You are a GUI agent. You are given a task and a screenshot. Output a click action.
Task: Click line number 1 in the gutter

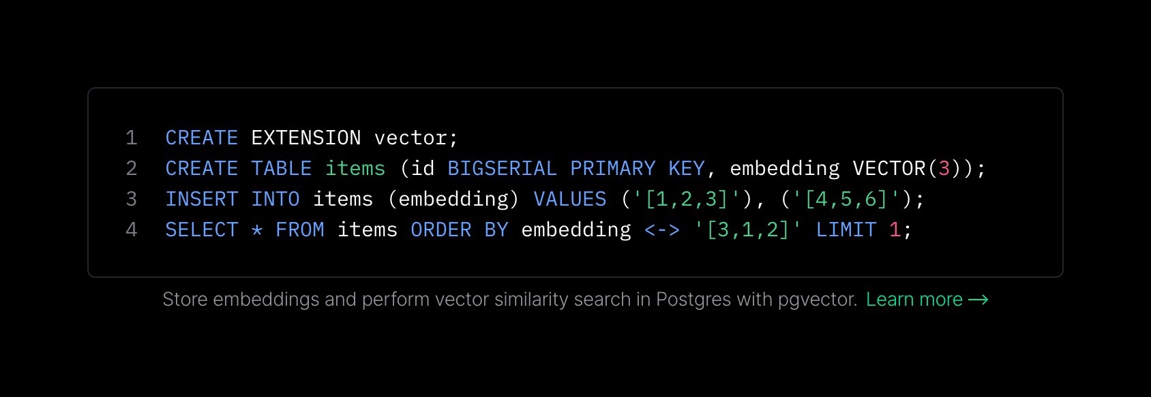point(132,138)
